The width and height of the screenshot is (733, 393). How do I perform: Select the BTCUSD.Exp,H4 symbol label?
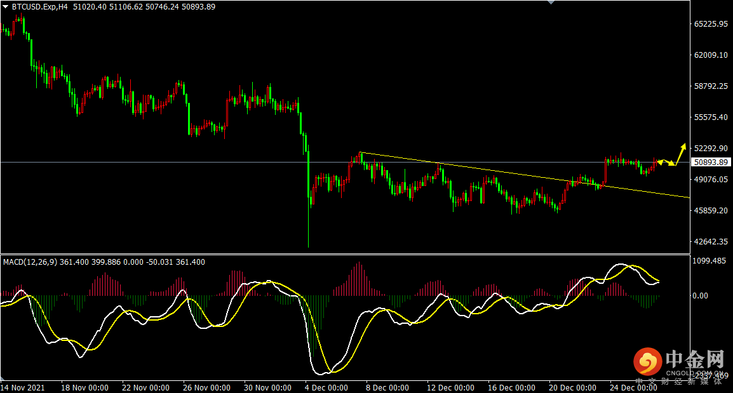pyautogui.click(x=39, y=7)
